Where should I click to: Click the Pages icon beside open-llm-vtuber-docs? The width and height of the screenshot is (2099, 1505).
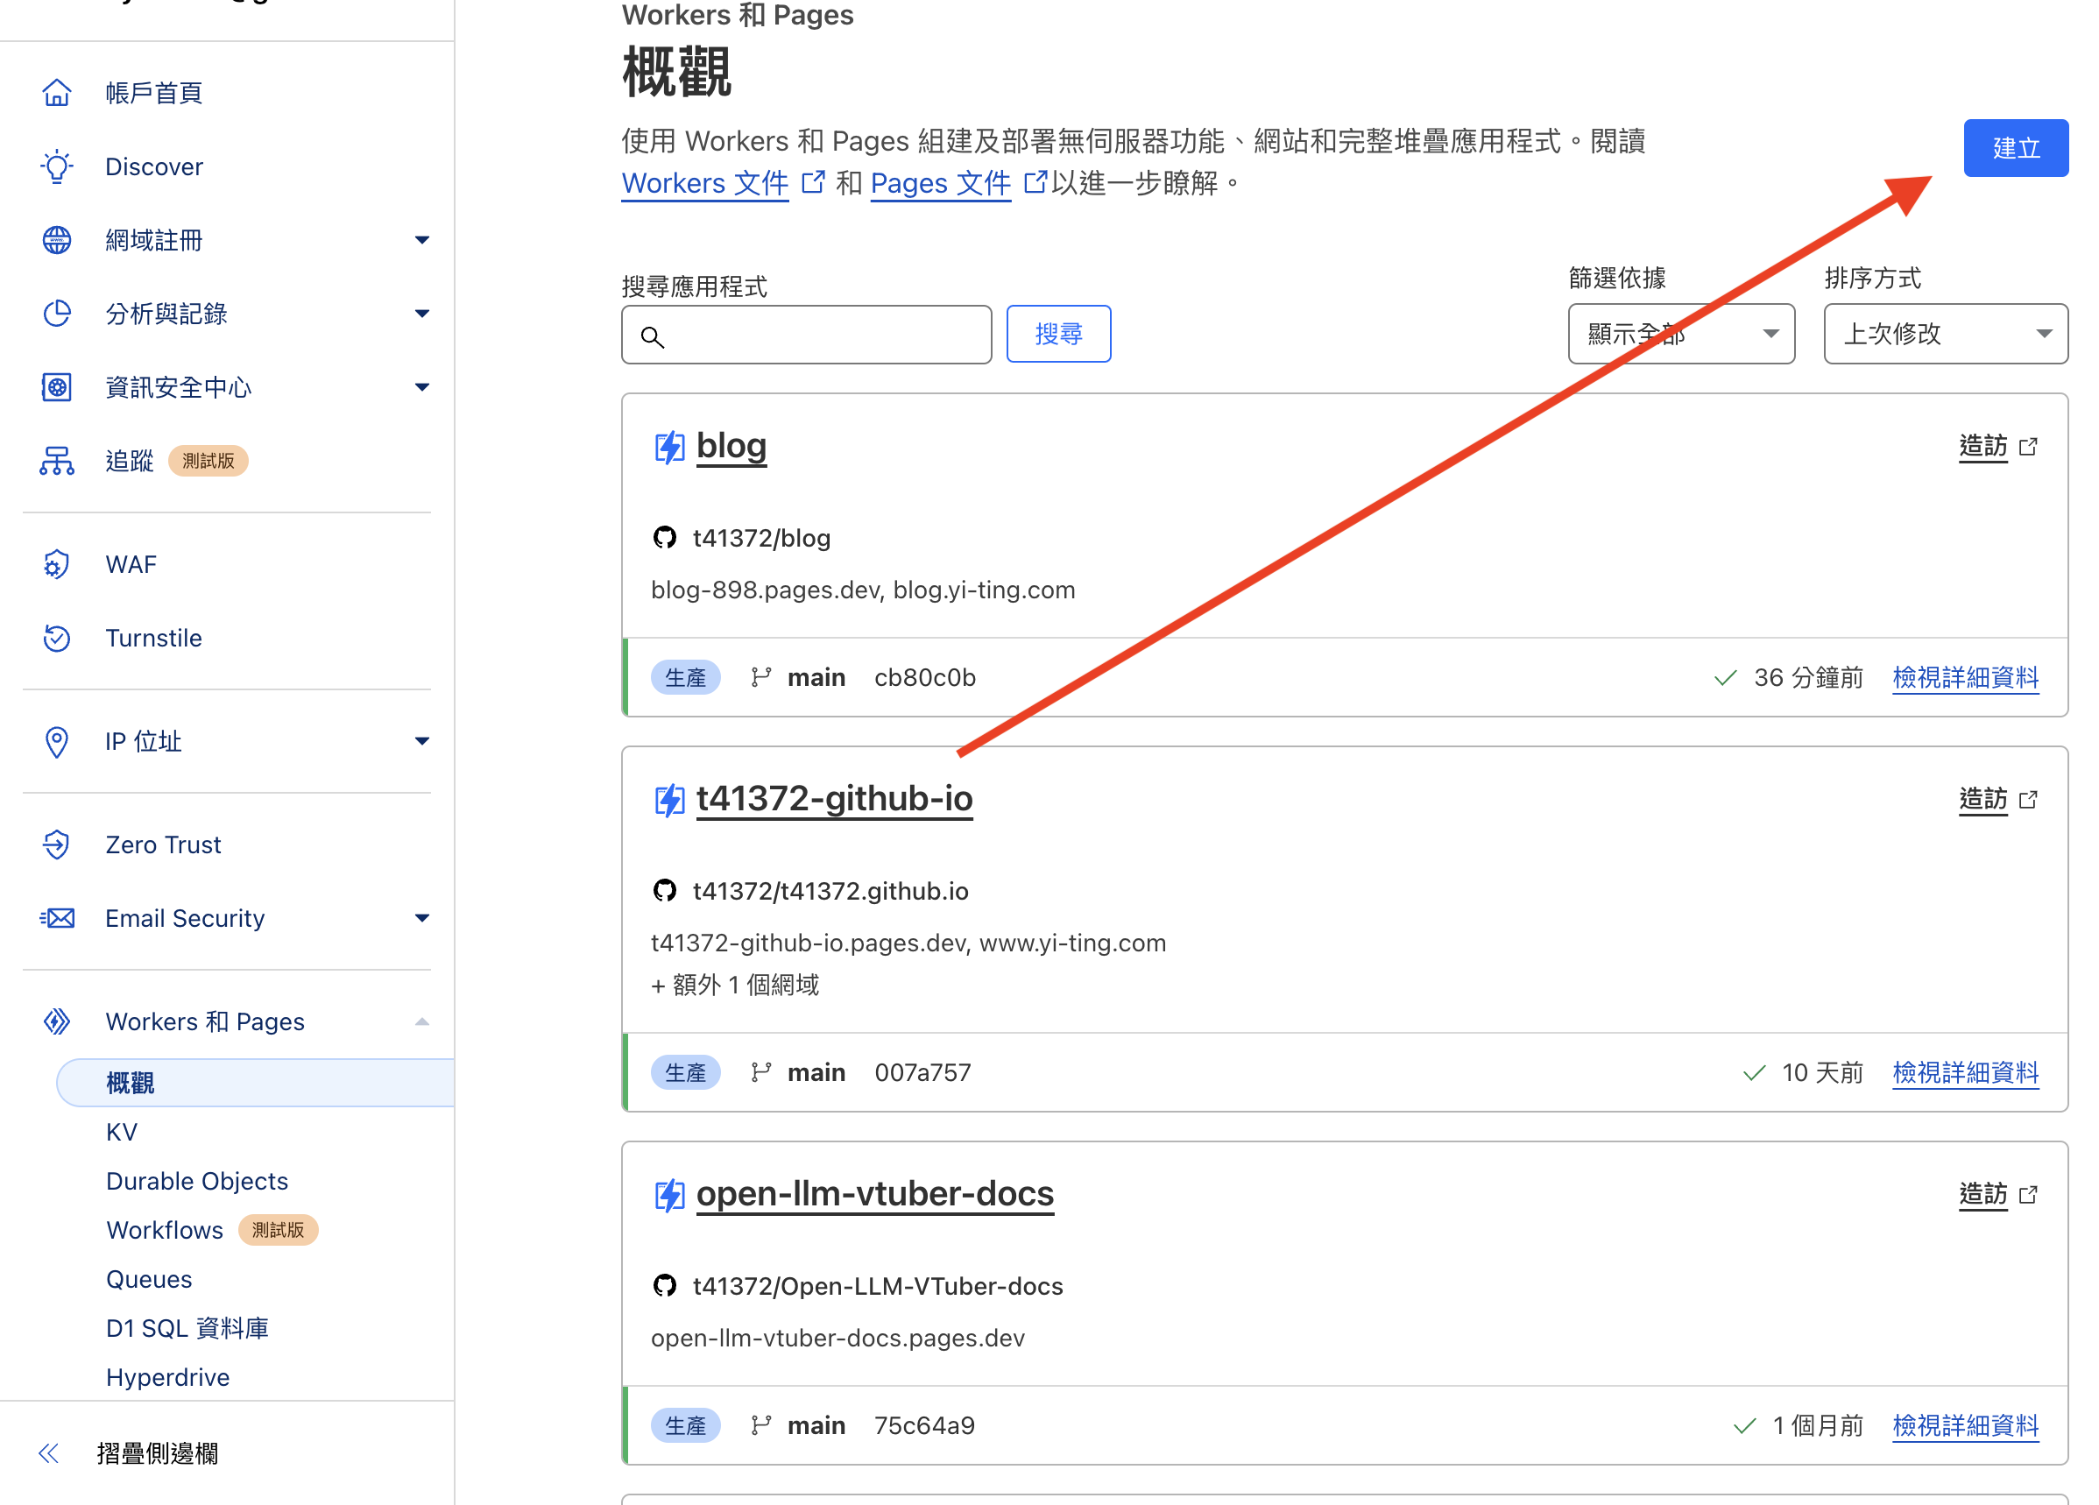tap(669, 1195)
